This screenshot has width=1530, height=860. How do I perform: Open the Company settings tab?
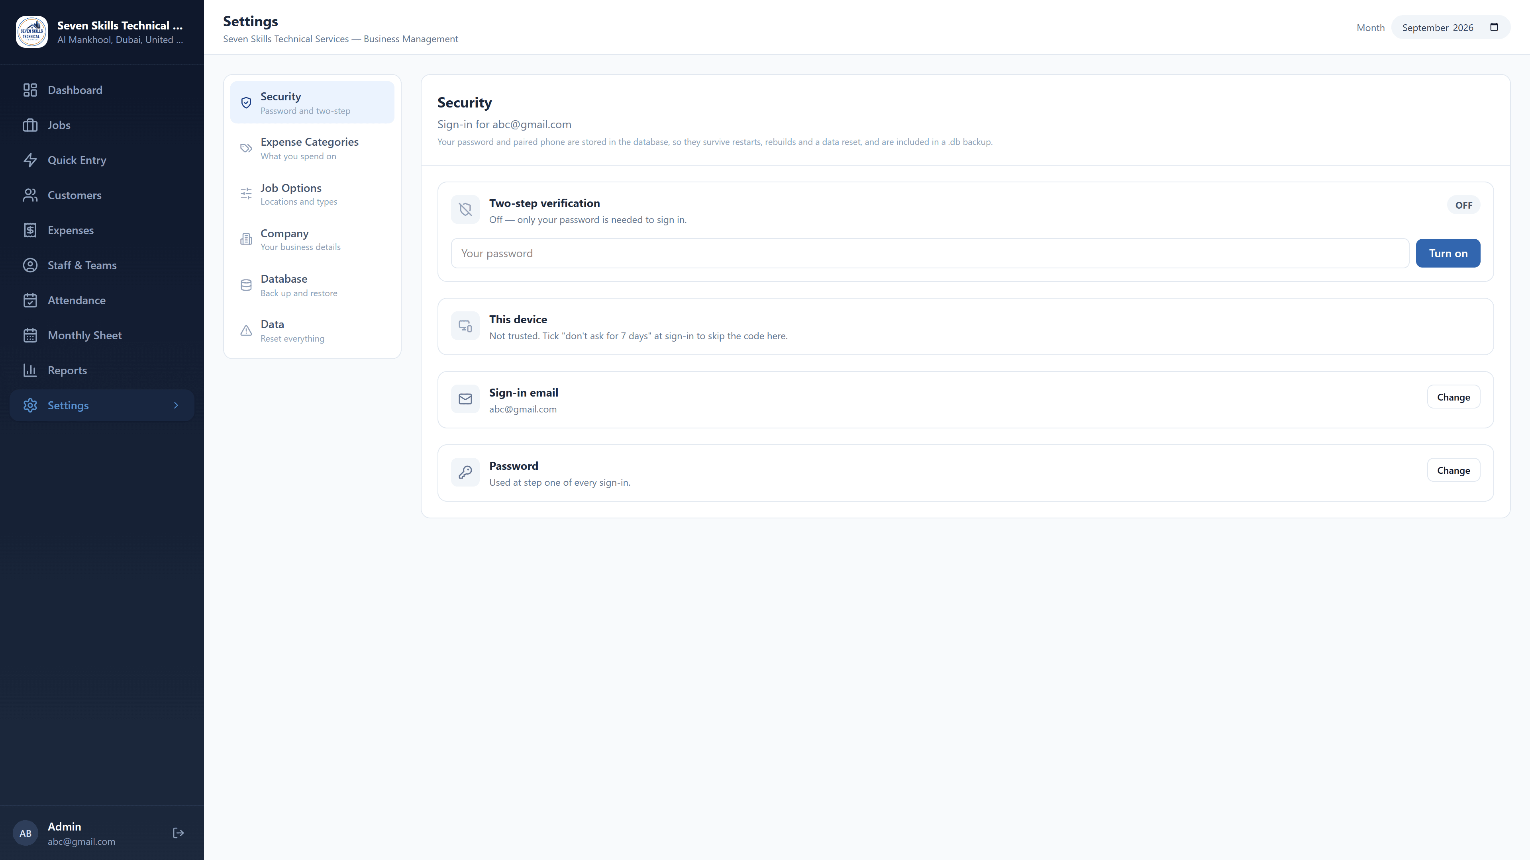[x=312, y=239]
